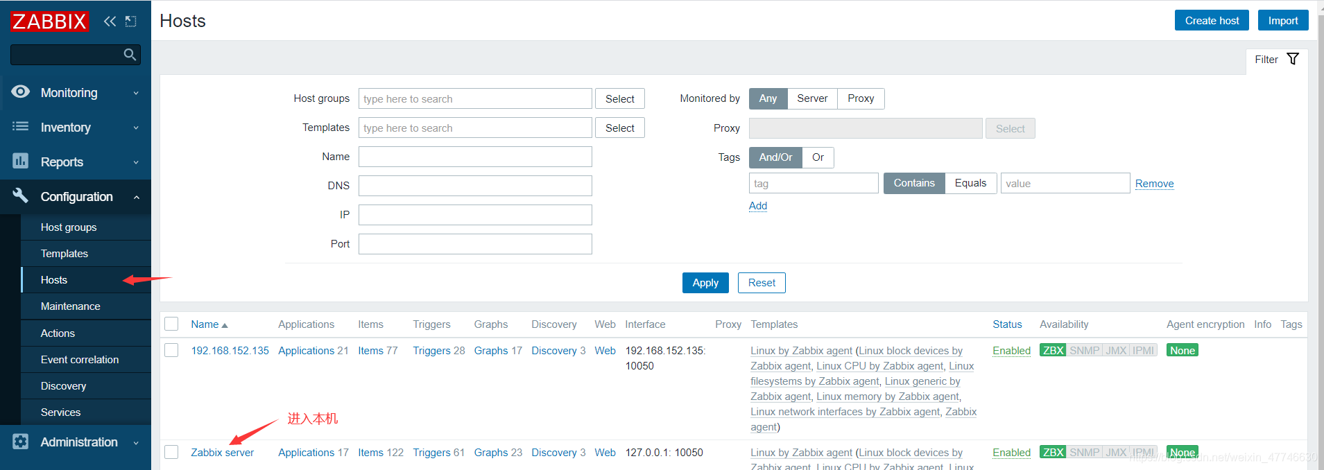Image resolution: width=1324 pixels, height=470 pixels.
Task: Open Discovery in Configuration menu
Action: (x=86, y=386)
